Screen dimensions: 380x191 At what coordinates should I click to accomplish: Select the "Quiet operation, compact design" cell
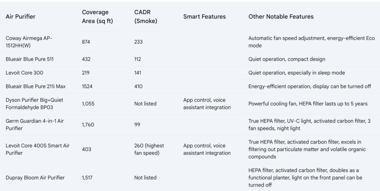pos(286,59)
